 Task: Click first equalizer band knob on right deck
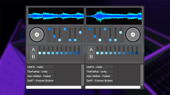pyautogui.click(x=97, y=53)
